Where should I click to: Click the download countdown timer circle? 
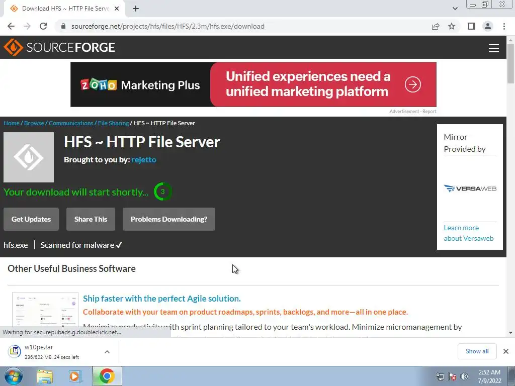pyautogui.click(x=162, y=191)
